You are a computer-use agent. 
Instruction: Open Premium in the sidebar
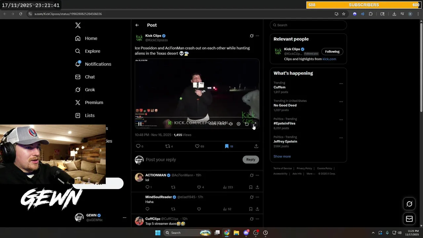click(x=89, y=102)
